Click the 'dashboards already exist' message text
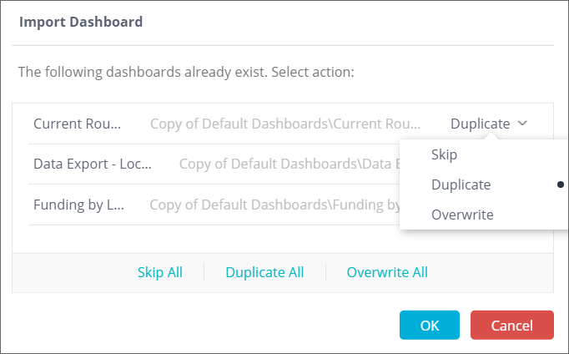The image size is (569, 354). coord(187,72)
